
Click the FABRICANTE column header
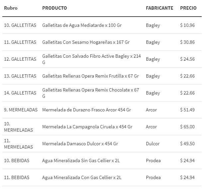tap(160, 8)
